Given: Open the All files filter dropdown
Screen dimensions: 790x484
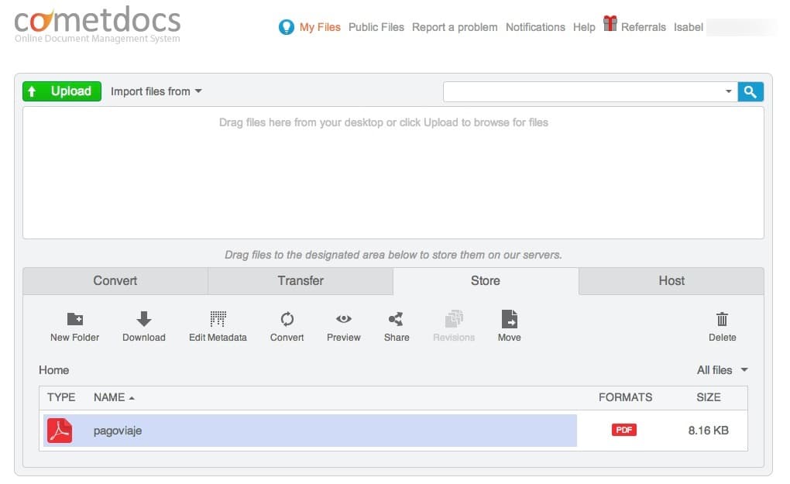Looking at the screenshot, I should [722, 370].
